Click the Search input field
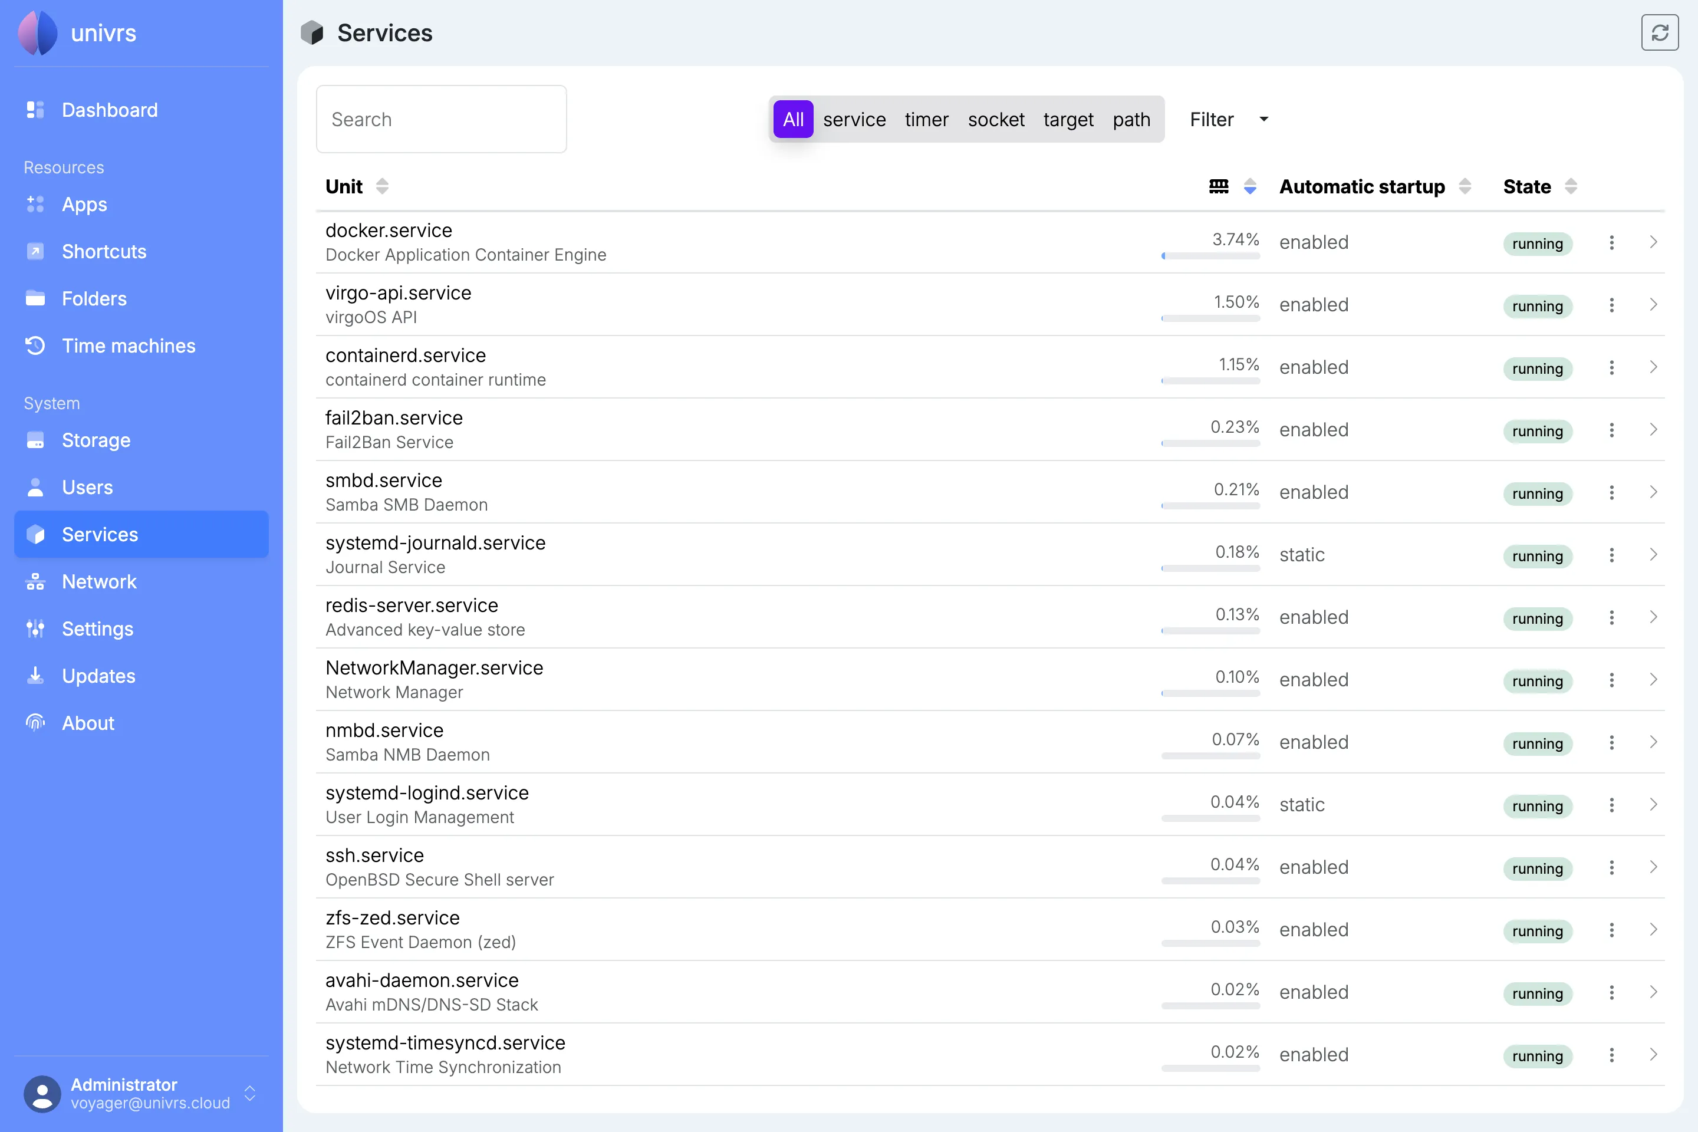Viewport: 1698px width, 1132px height. [x=441, y=119]
